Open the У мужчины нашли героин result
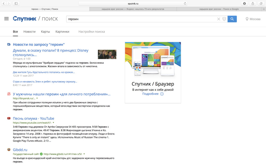266x166 pixels. point(62,94)
